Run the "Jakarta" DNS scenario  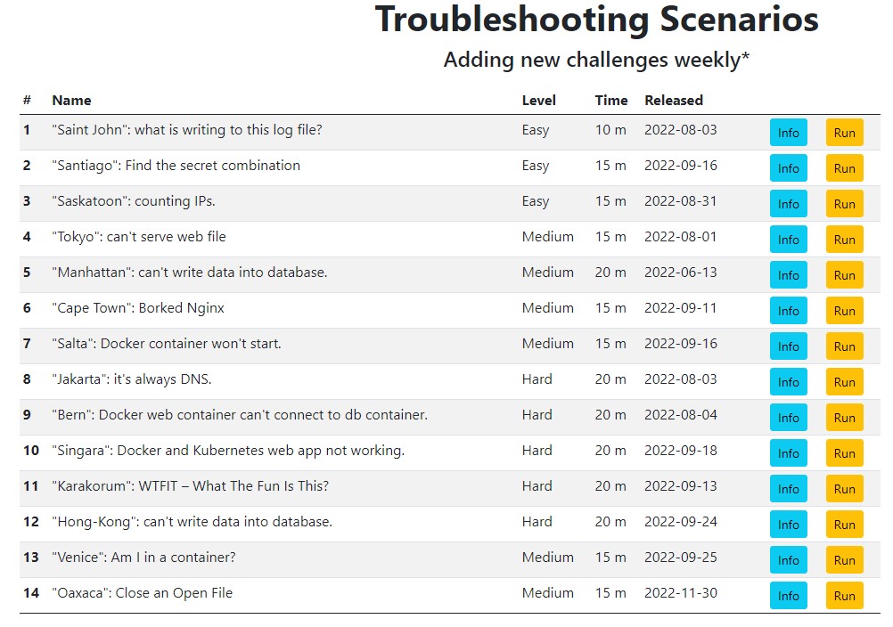click(x=844, y=382)
